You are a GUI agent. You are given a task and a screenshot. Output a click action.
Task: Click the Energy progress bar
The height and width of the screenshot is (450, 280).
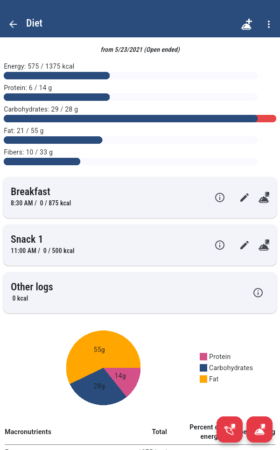[x=131, y=76]
